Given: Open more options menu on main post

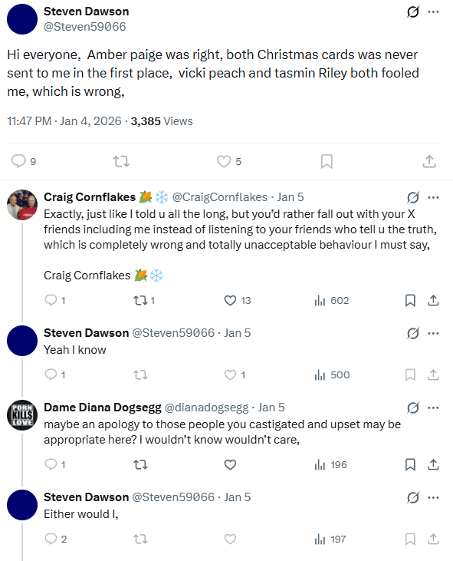Looking at the screenshot, I should coord(433,12).
